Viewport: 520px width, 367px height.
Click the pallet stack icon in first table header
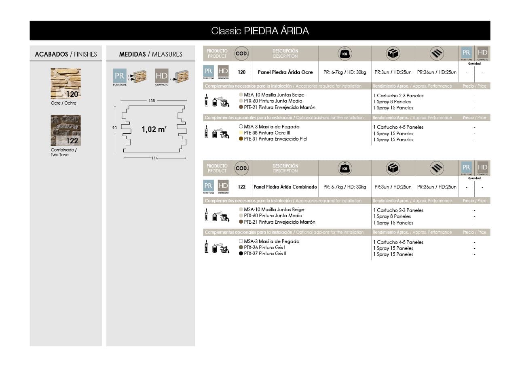(437, 53)
